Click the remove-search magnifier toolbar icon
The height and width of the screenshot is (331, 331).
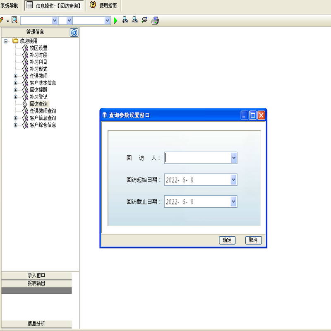point(135,20)
